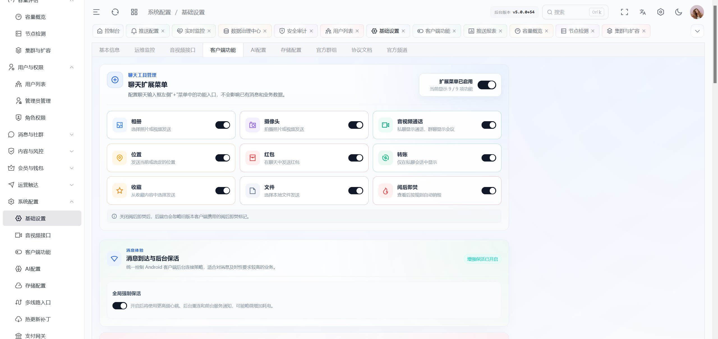The image size is (718, 339).
Task: Open the grid apps icon in header
Action: (134, 12)
